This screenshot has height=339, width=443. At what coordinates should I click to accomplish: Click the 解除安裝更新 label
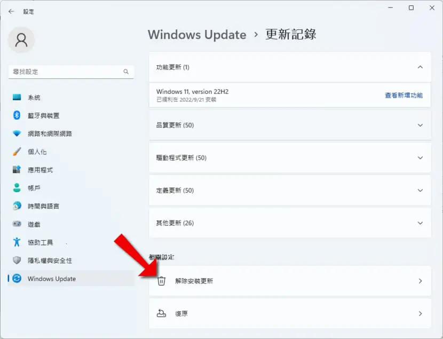point(194,281)
